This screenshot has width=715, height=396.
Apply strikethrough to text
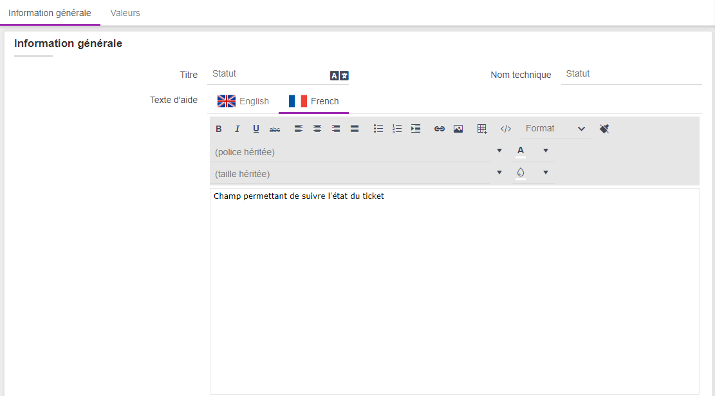(275, 129)
